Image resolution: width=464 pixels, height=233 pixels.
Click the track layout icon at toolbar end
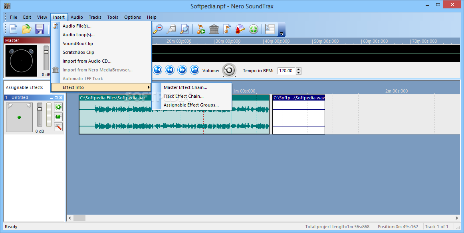(270, 29)
